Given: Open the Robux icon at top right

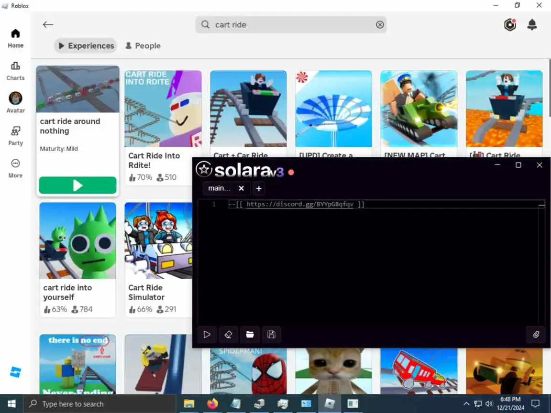Looking at the screenshot, I should [x=510, y=24].
